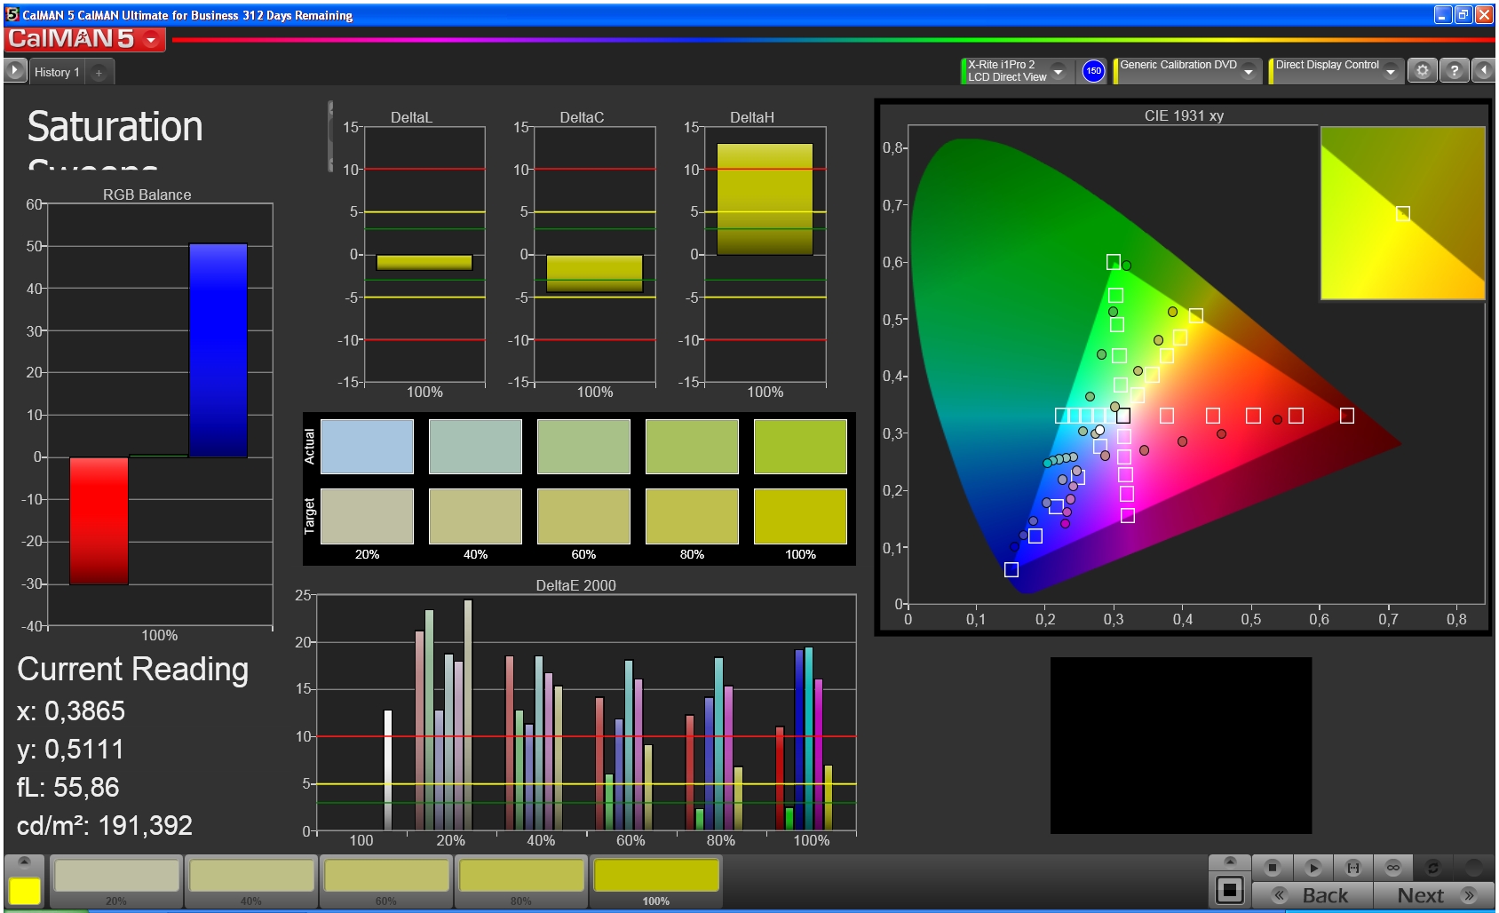
Task: Click the continuous read infinity icon
Action: [1392, 867]
